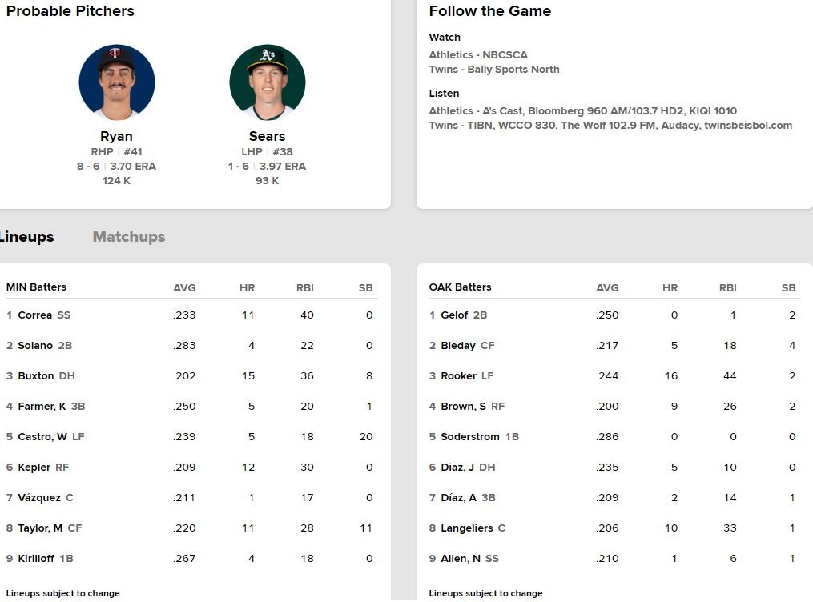Click Taylor, M in the MIN lineup
Screen dimensions: 813x602
[40, 528]
